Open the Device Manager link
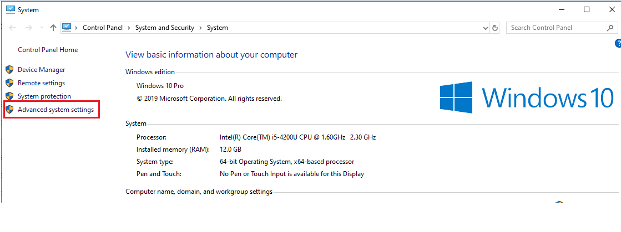The image size is (621, 232). pyautogui.click(x=41, y=70)
